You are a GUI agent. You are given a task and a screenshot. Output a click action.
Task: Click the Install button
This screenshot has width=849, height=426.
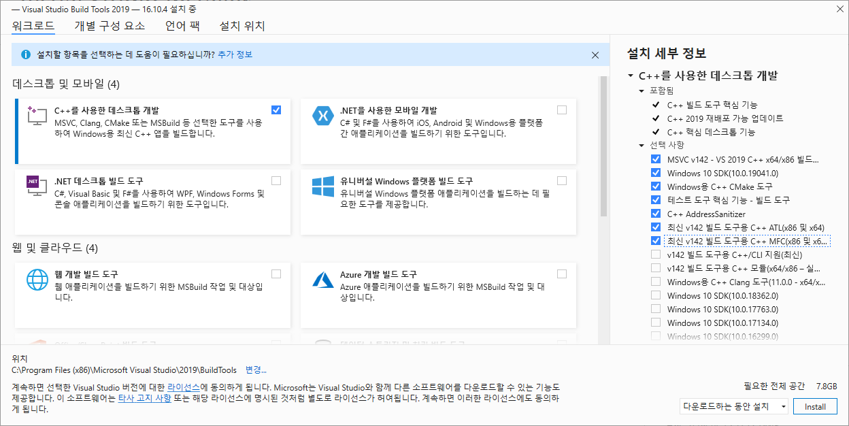tap(816, 406)
